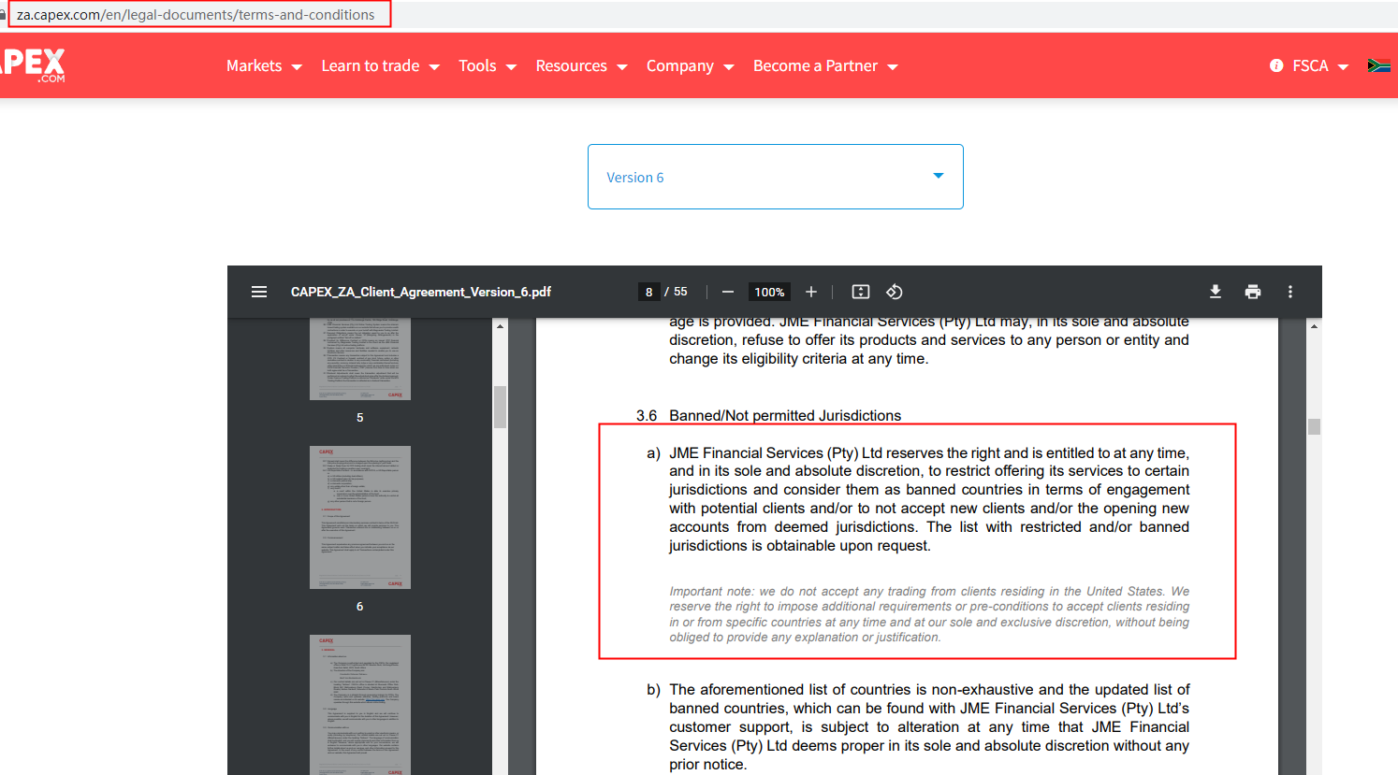
Task: Click paragraph b) starting "The aforementioned list"
Action: coord(929,726)
